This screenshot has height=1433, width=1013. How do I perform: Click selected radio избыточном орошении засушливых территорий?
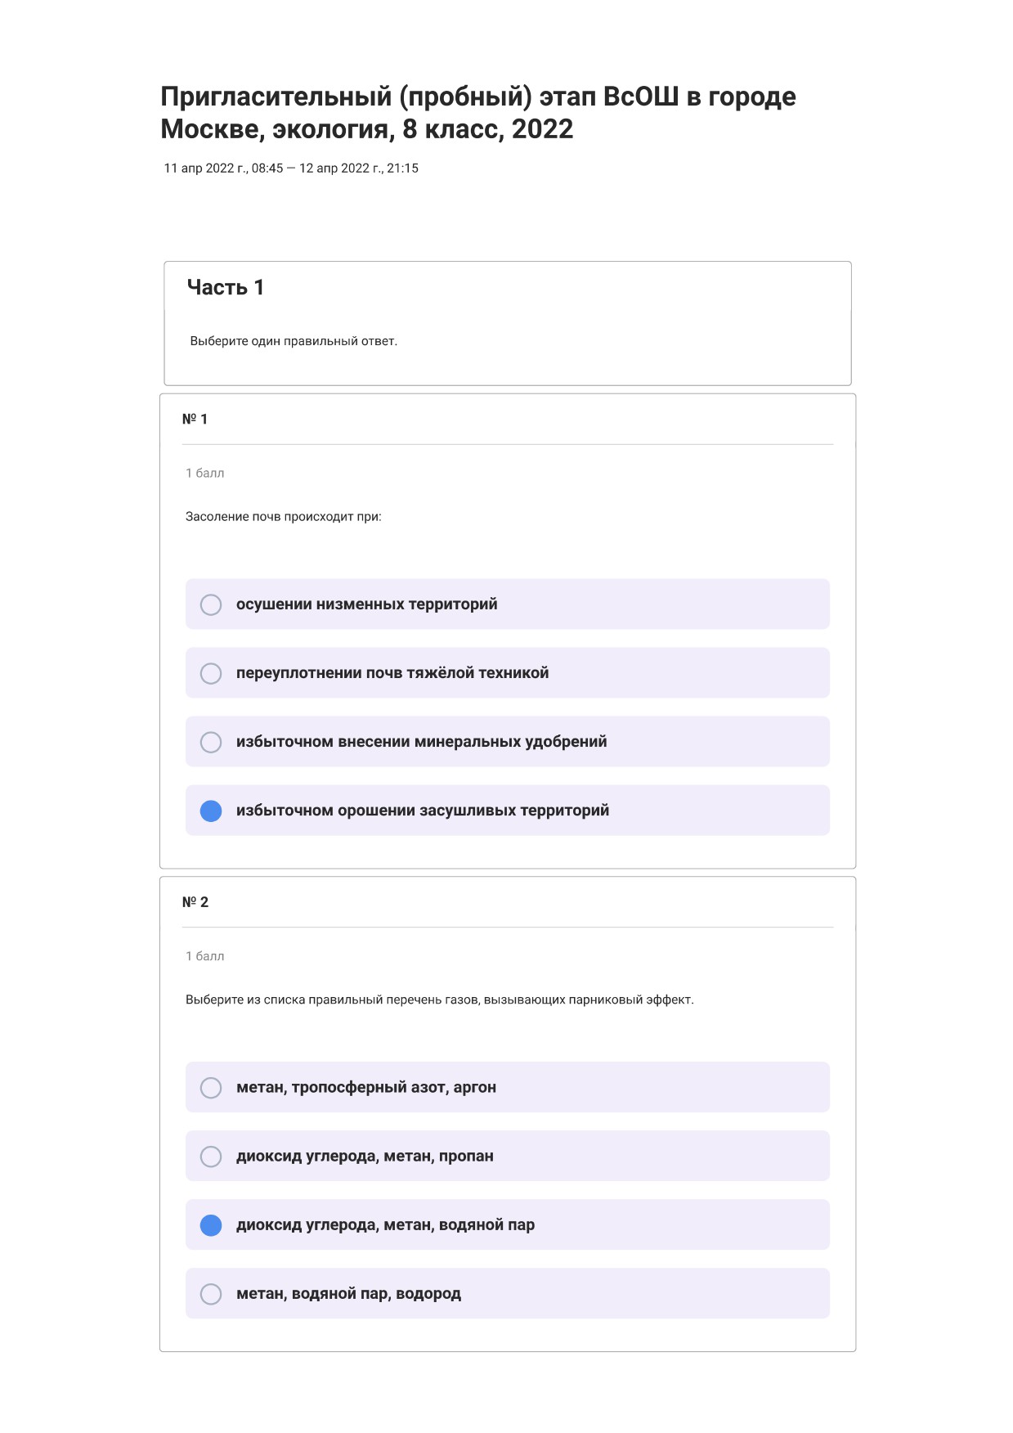coord(211,811)
